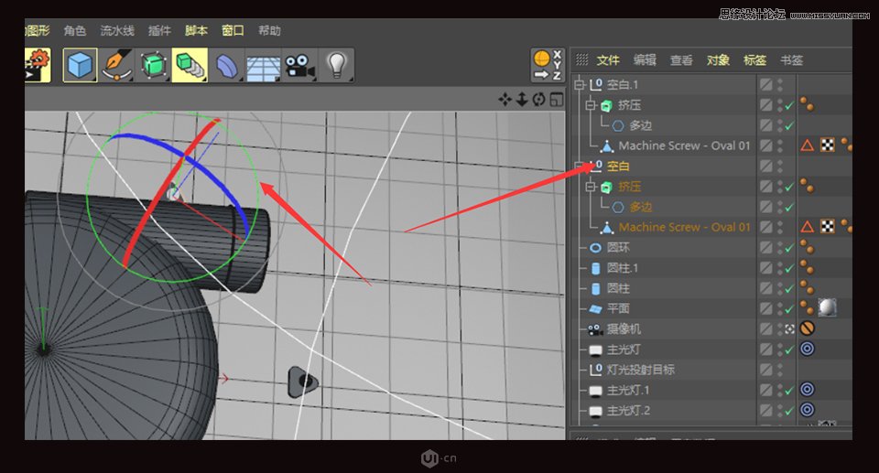Toggle the XYZ coordinate system icon

[548, 65]
